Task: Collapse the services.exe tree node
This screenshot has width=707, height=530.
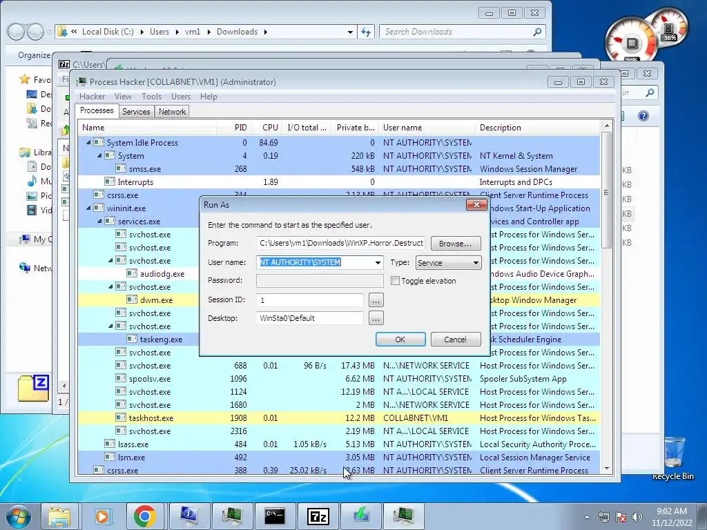Action: coord(99,222)
